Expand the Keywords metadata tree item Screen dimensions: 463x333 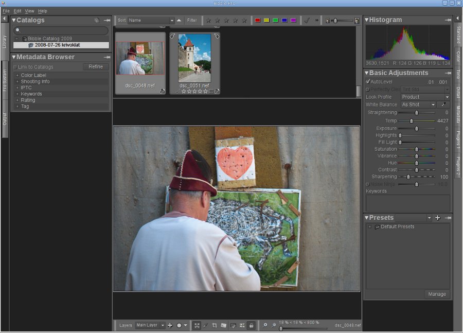point(17,94)
